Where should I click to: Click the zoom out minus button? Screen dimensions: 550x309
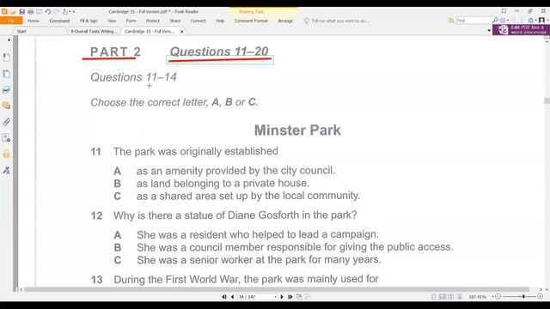click(x=498, y=297)
